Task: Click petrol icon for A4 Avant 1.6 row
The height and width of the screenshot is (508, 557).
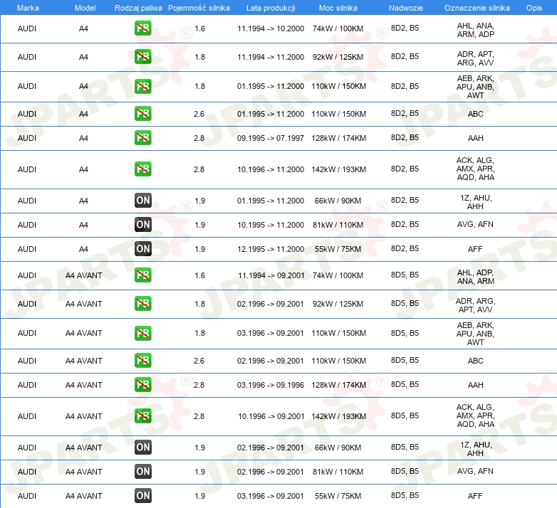Action: [142, 275]
